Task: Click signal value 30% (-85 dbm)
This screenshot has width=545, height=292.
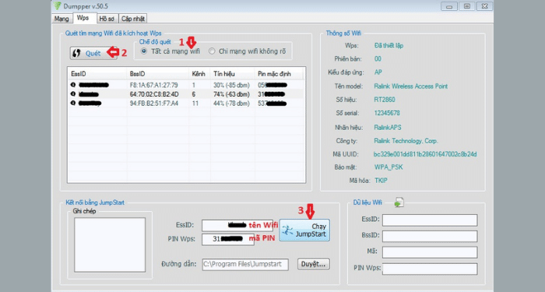Action: 231,85
